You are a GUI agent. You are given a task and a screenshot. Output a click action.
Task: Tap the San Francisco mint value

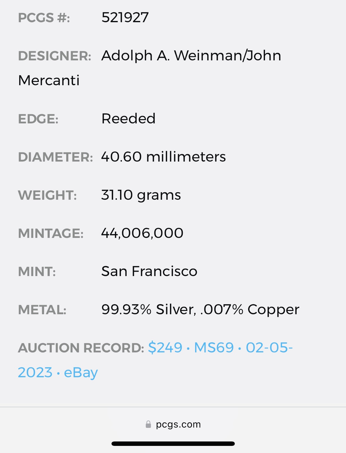(149, 271)
